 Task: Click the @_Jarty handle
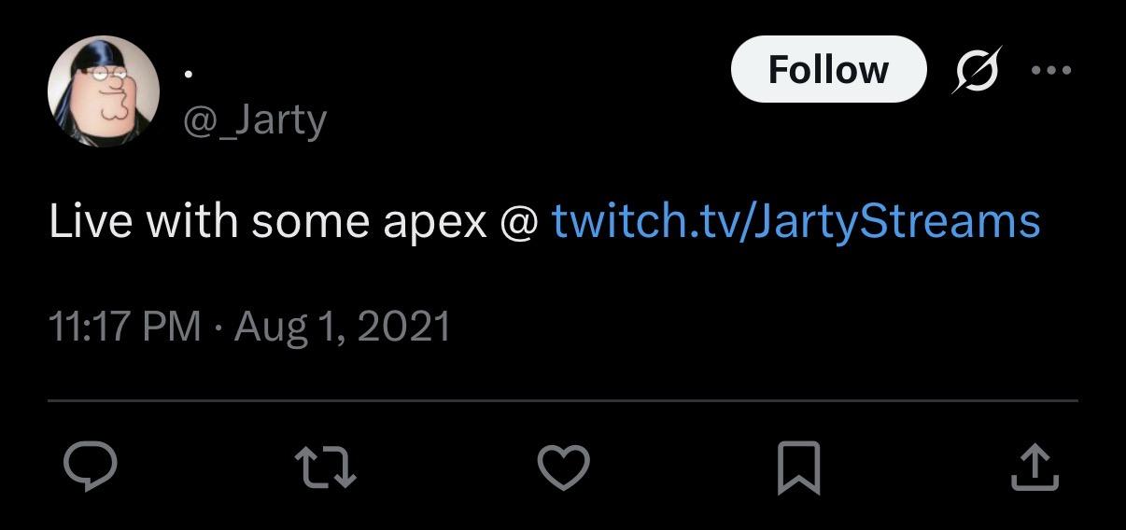254,120
